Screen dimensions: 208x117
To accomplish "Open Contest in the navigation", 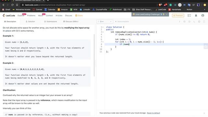I will point(49,16).
